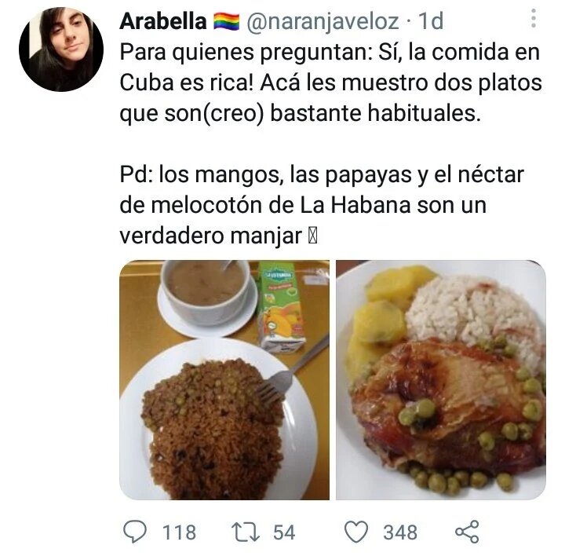Open the rice and soup photo

(x=224, y=379)
